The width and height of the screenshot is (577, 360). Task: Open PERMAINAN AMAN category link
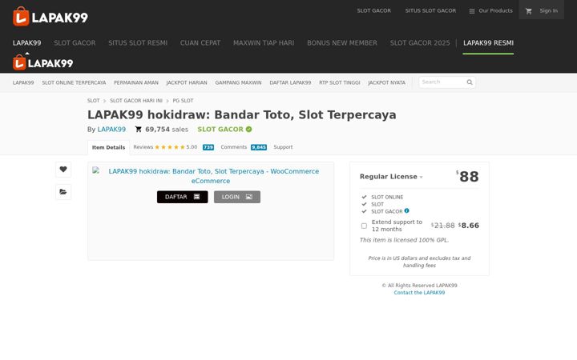(136, 82)
